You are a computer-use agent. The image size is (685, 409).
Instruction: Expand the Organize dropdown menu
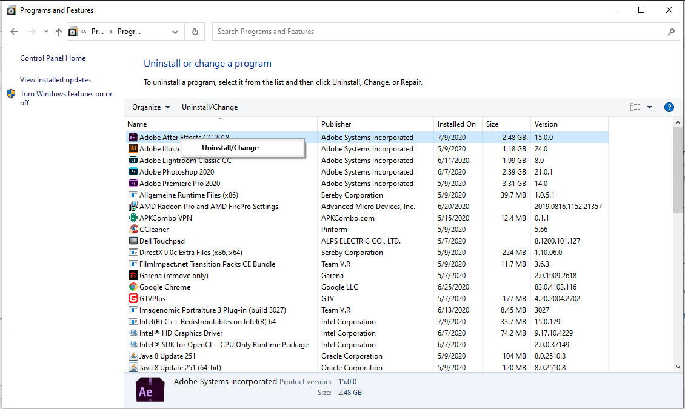[151, 107]
